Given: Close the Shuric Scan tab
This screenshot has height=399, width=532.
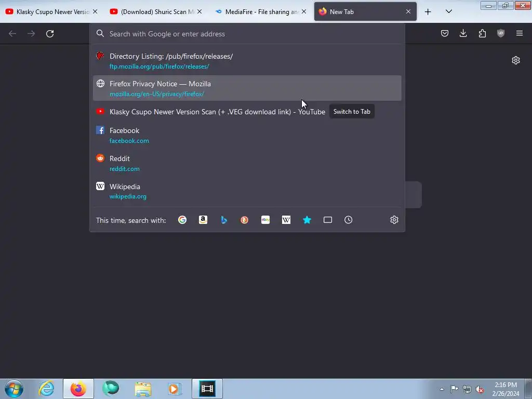Looking at the screenshot, I should (199, 11).
